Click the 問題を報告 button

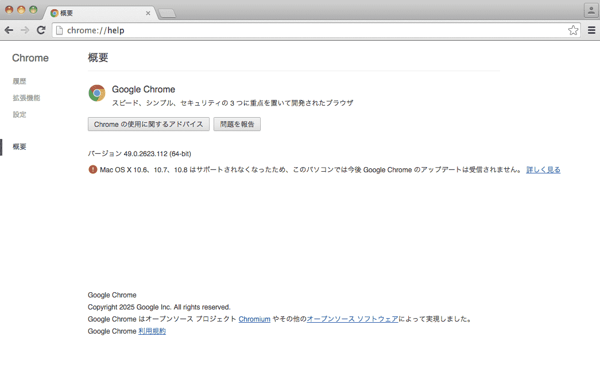coord(237,125)
